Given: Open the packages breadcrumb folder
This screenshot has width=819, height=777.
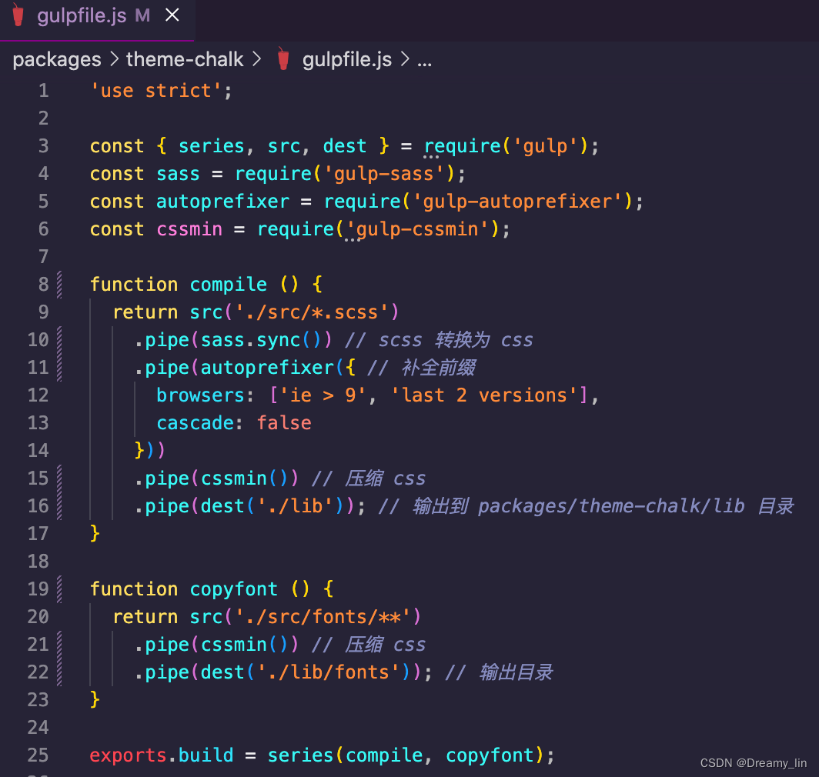Looking at the screenshot, I should click(x=57, y=60).
